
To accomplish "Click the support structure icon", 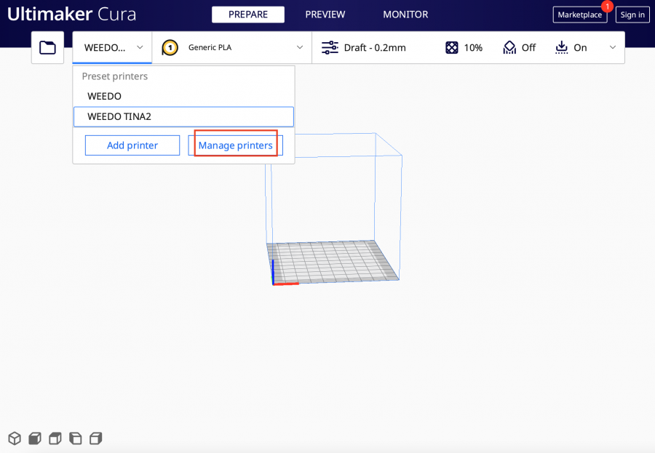I will pos(509,47).
